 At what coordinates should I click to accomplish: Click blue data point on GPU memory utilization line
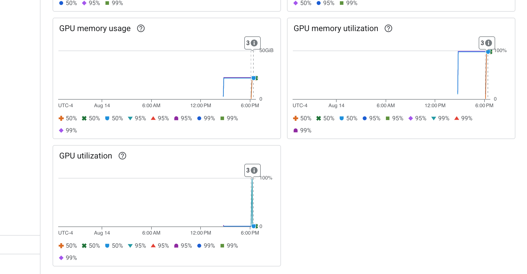(x=488, y=52)
